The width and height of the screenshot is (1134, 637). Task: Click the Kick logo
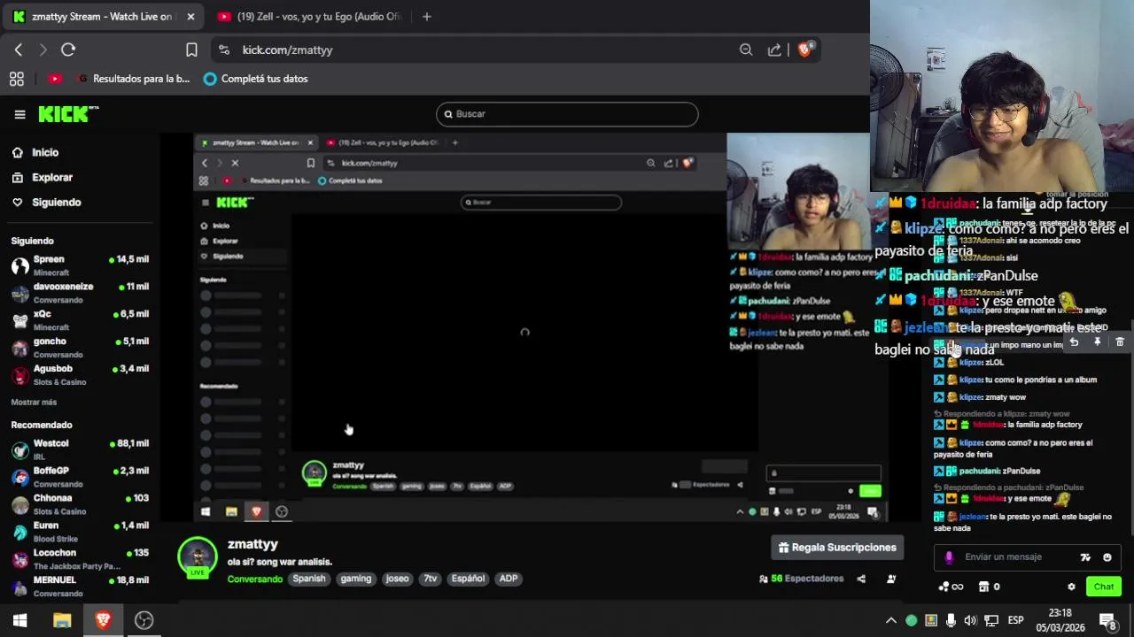coord(68,114)
